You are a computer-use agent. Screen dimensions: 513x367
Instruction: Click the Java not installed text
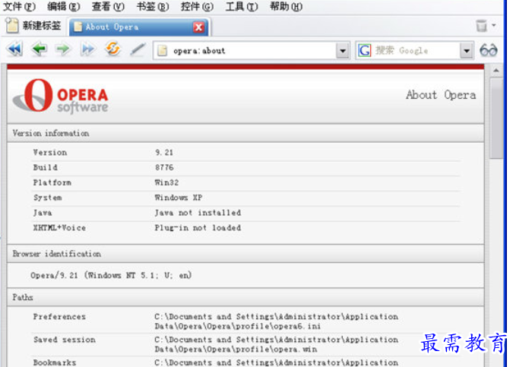198,213
